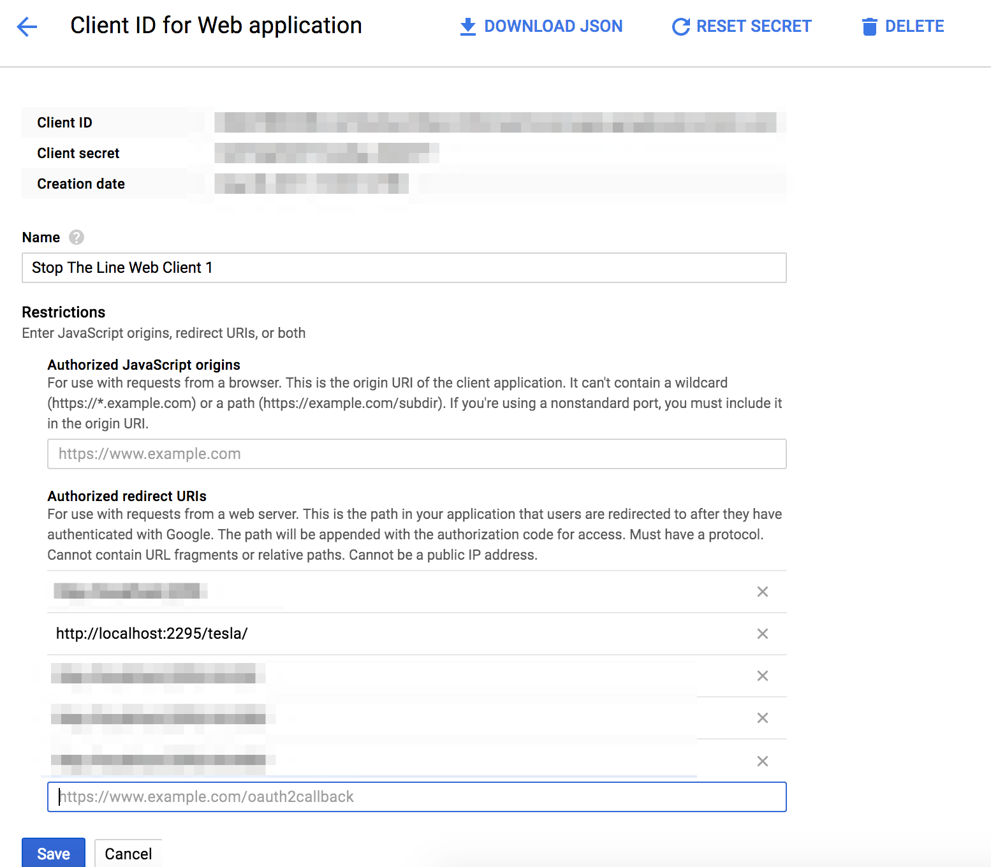
Task: Cancel the changes
Action: coord(128,854)
